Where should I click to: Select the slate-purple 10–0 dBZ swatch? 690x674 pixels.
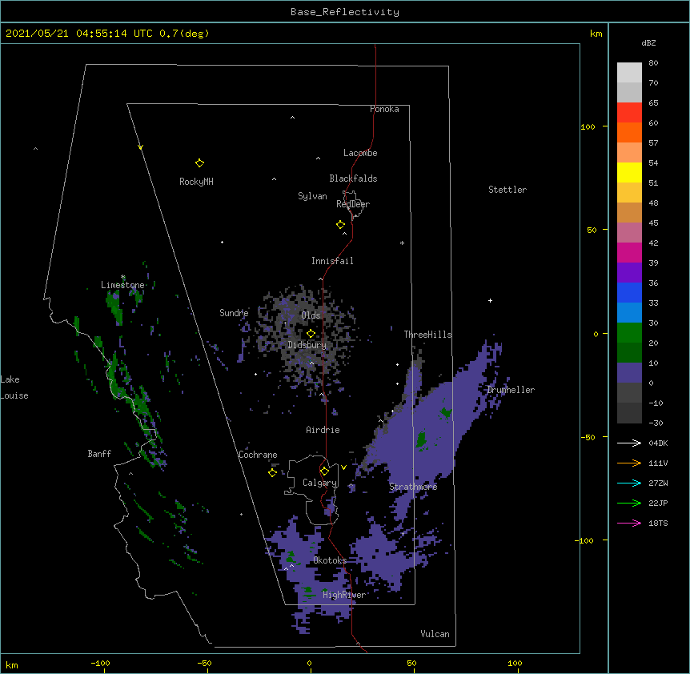(x=629, y=373)
